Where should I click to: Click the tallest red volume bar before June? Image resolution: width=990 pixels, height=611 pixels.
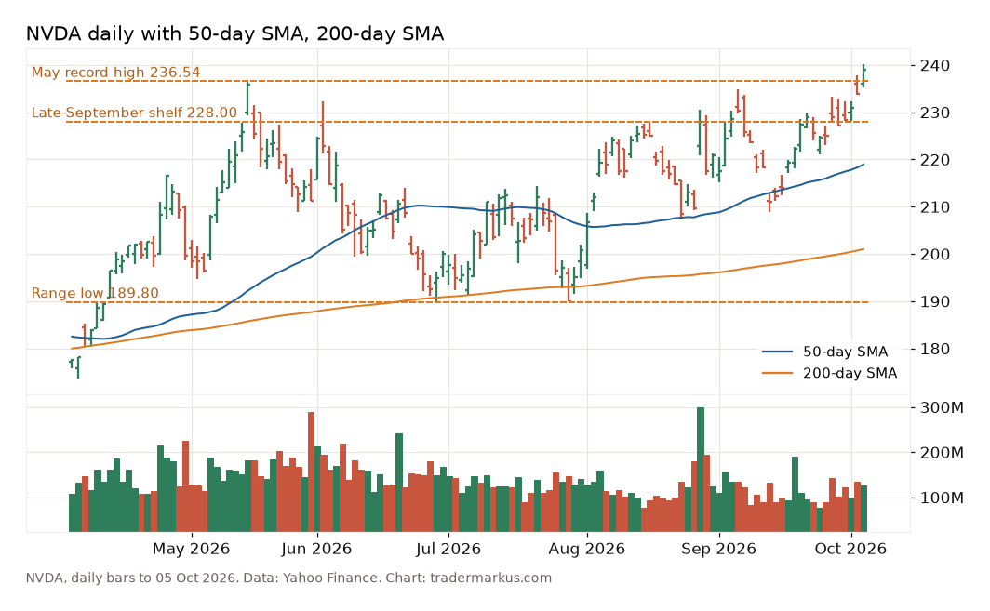pyautogui.click(x=311, y=472)
